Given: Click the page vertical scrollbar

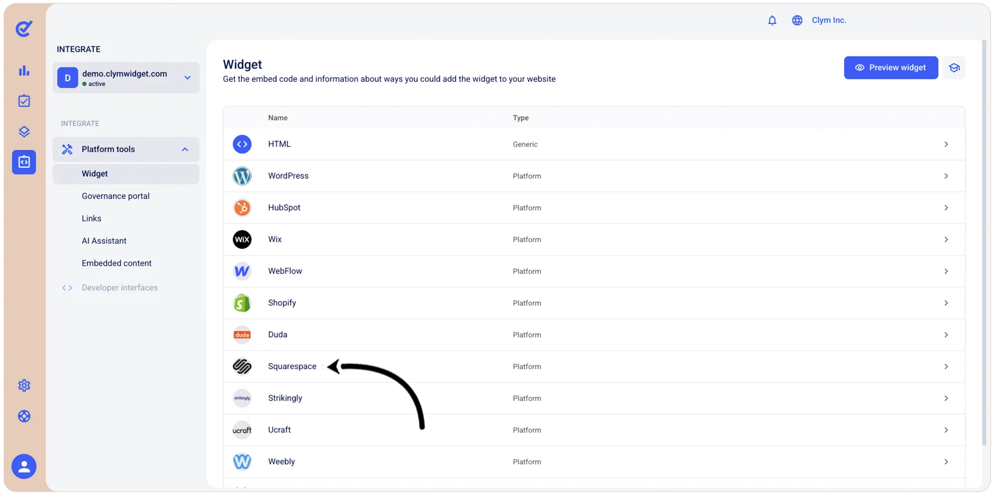Looking at the screenshot, I should click(x=984, y=243).
